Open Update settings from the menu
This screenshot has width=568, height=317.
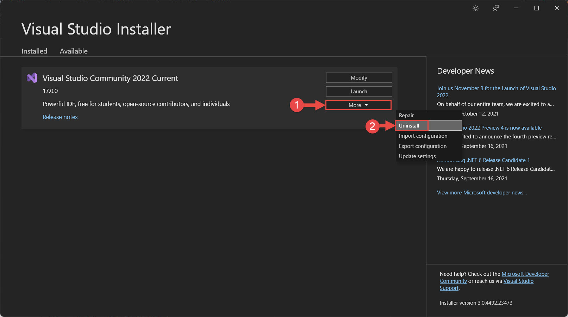tap(417, 156)
